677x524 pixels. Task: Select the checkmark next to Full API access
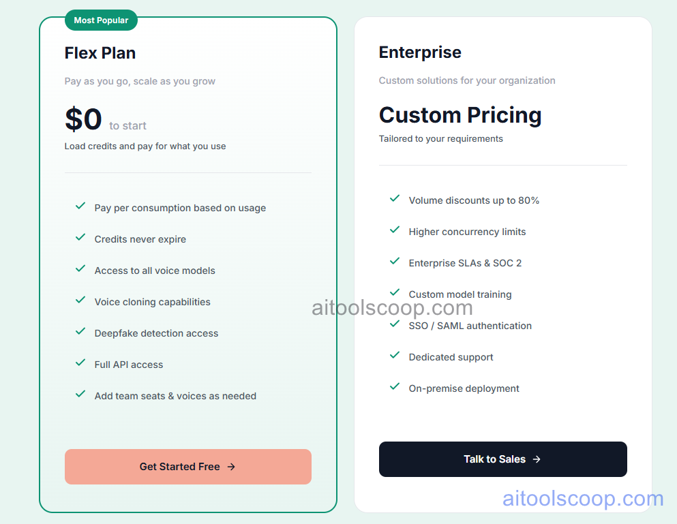pos(80,363)
